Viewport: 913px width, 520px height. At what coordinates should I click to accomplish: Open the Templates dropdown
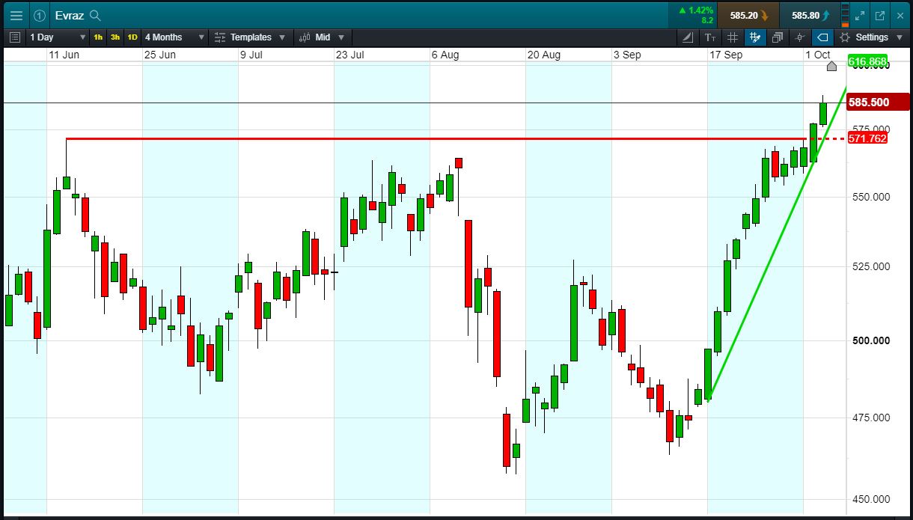[250, 37]
